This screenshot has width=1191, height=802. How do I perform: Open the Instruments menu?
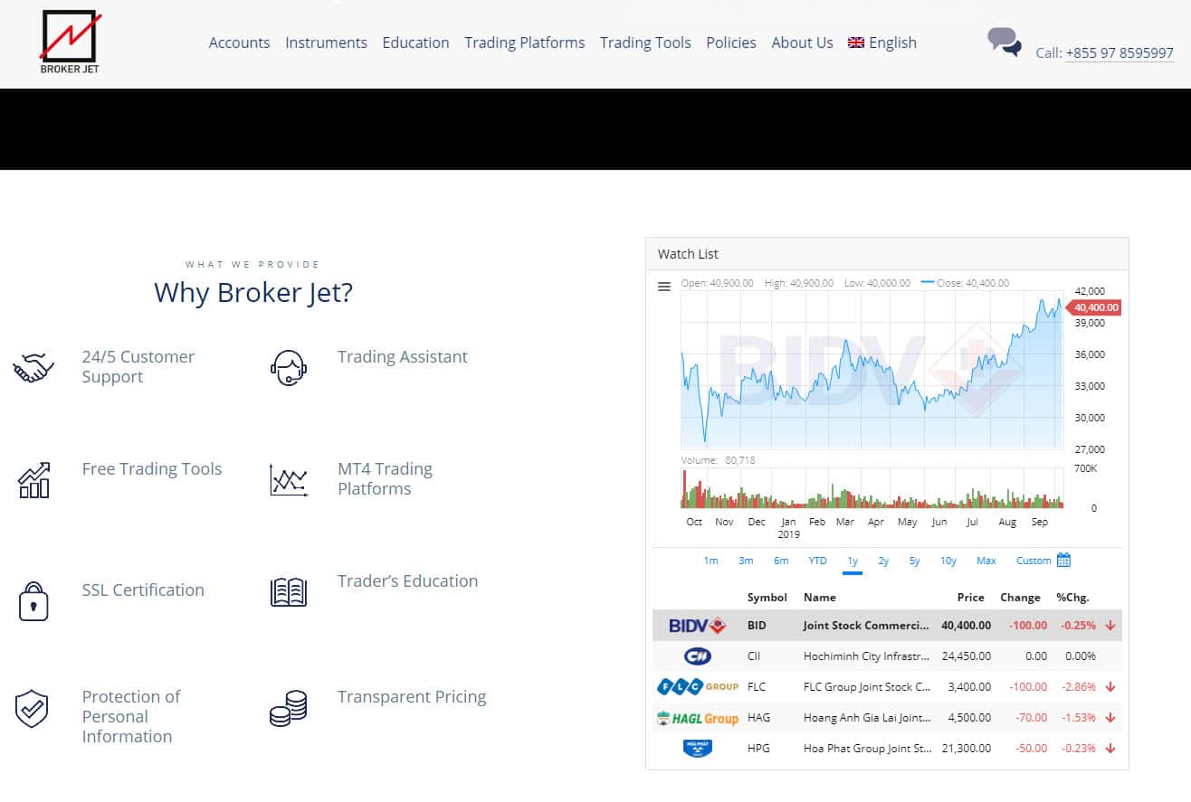coord(326,42)
